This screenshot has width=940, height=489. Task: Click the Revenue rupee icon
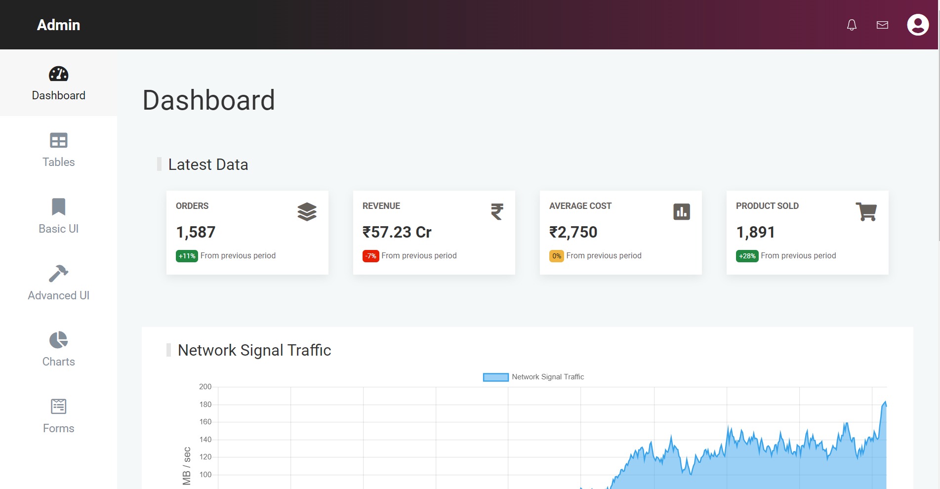pos(497,212)
